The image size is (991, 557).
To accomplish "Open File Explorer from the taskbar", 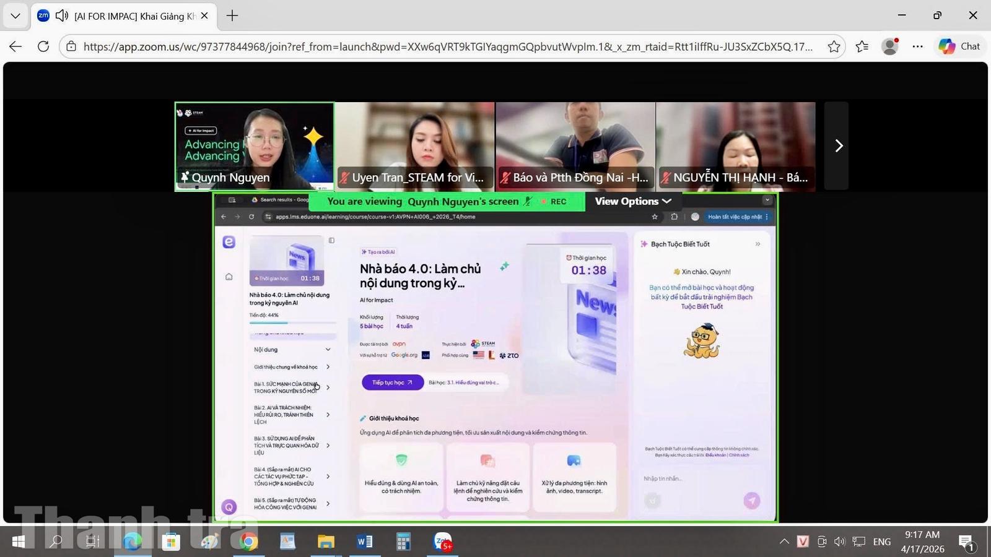I will tap(326, 542).
